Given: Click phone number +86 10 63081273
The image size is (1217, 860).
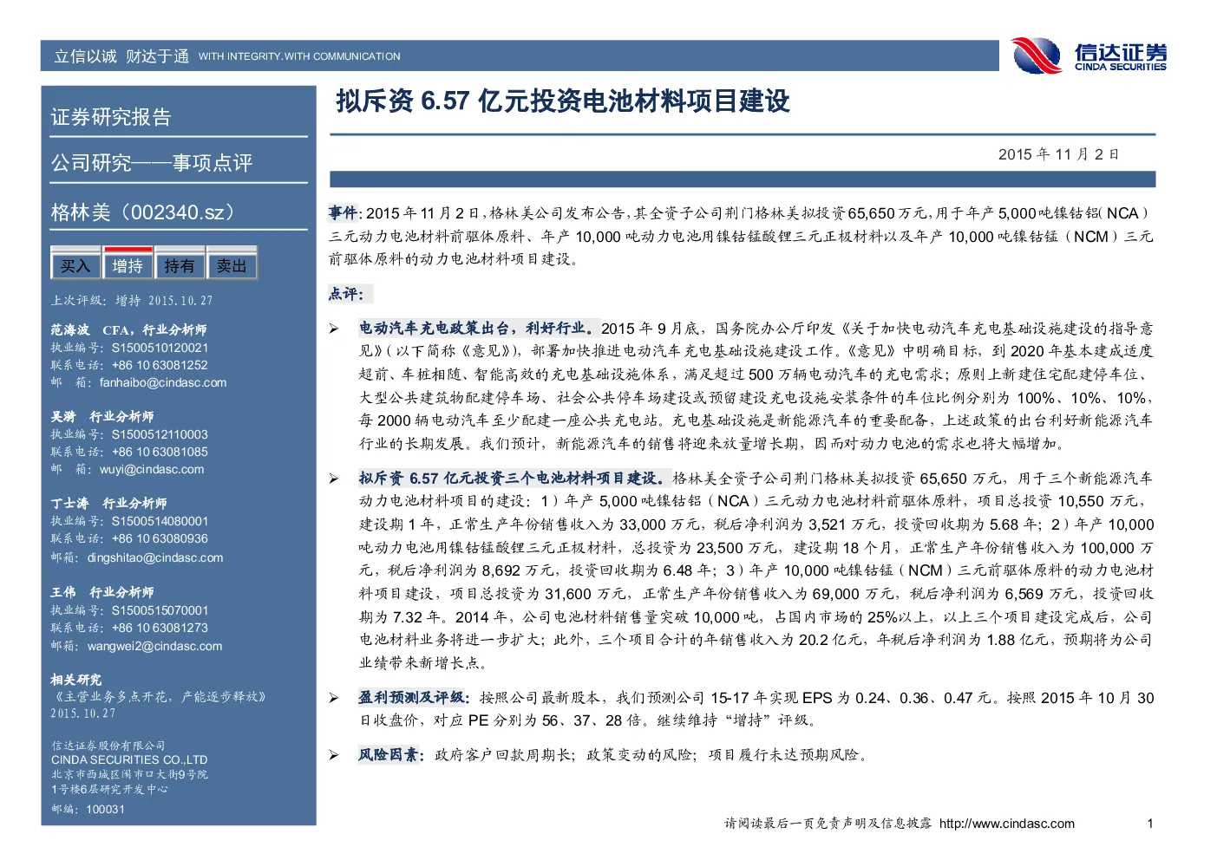Looking at the screenshot, I should (160, 628).
